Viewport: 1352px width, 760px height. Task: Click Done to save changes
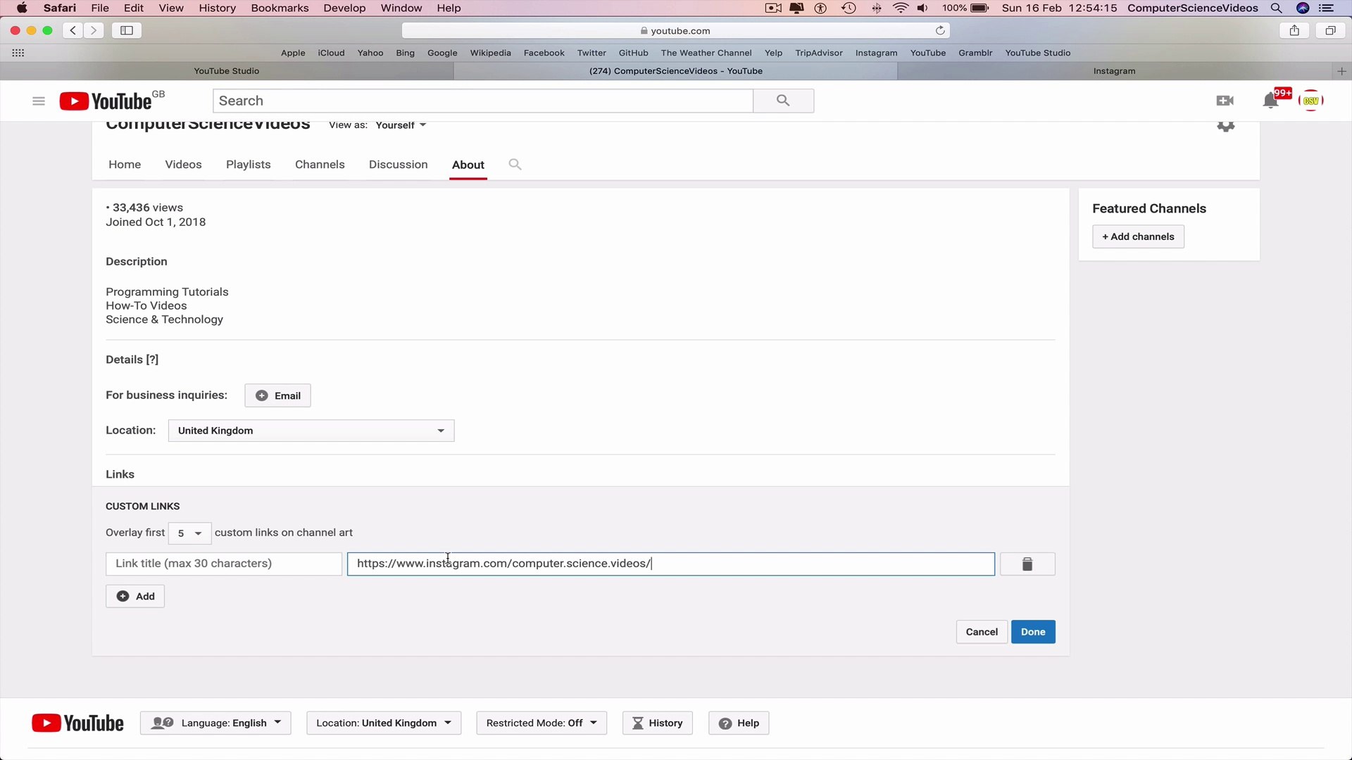pyautogui.click(x=1032, y=631)
